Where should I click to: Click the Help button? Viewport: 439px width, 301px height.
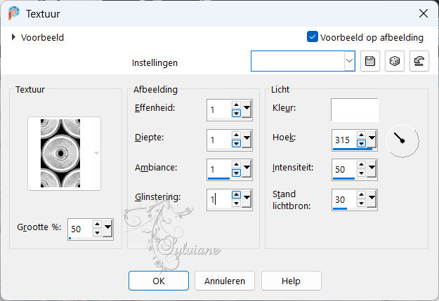[x=291, y=281]
